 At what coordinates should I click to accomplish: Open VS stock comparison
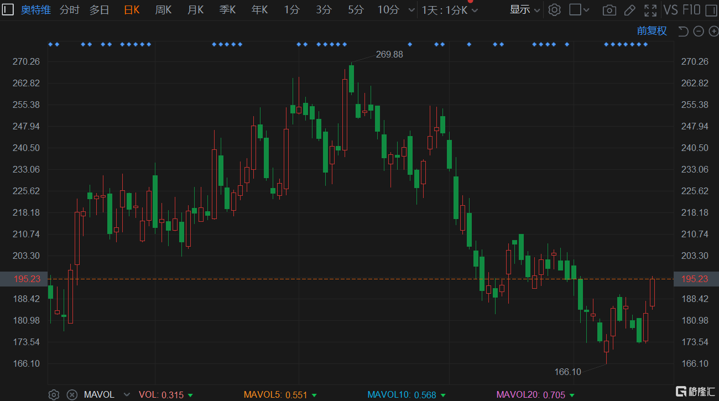tap(670, 9)
